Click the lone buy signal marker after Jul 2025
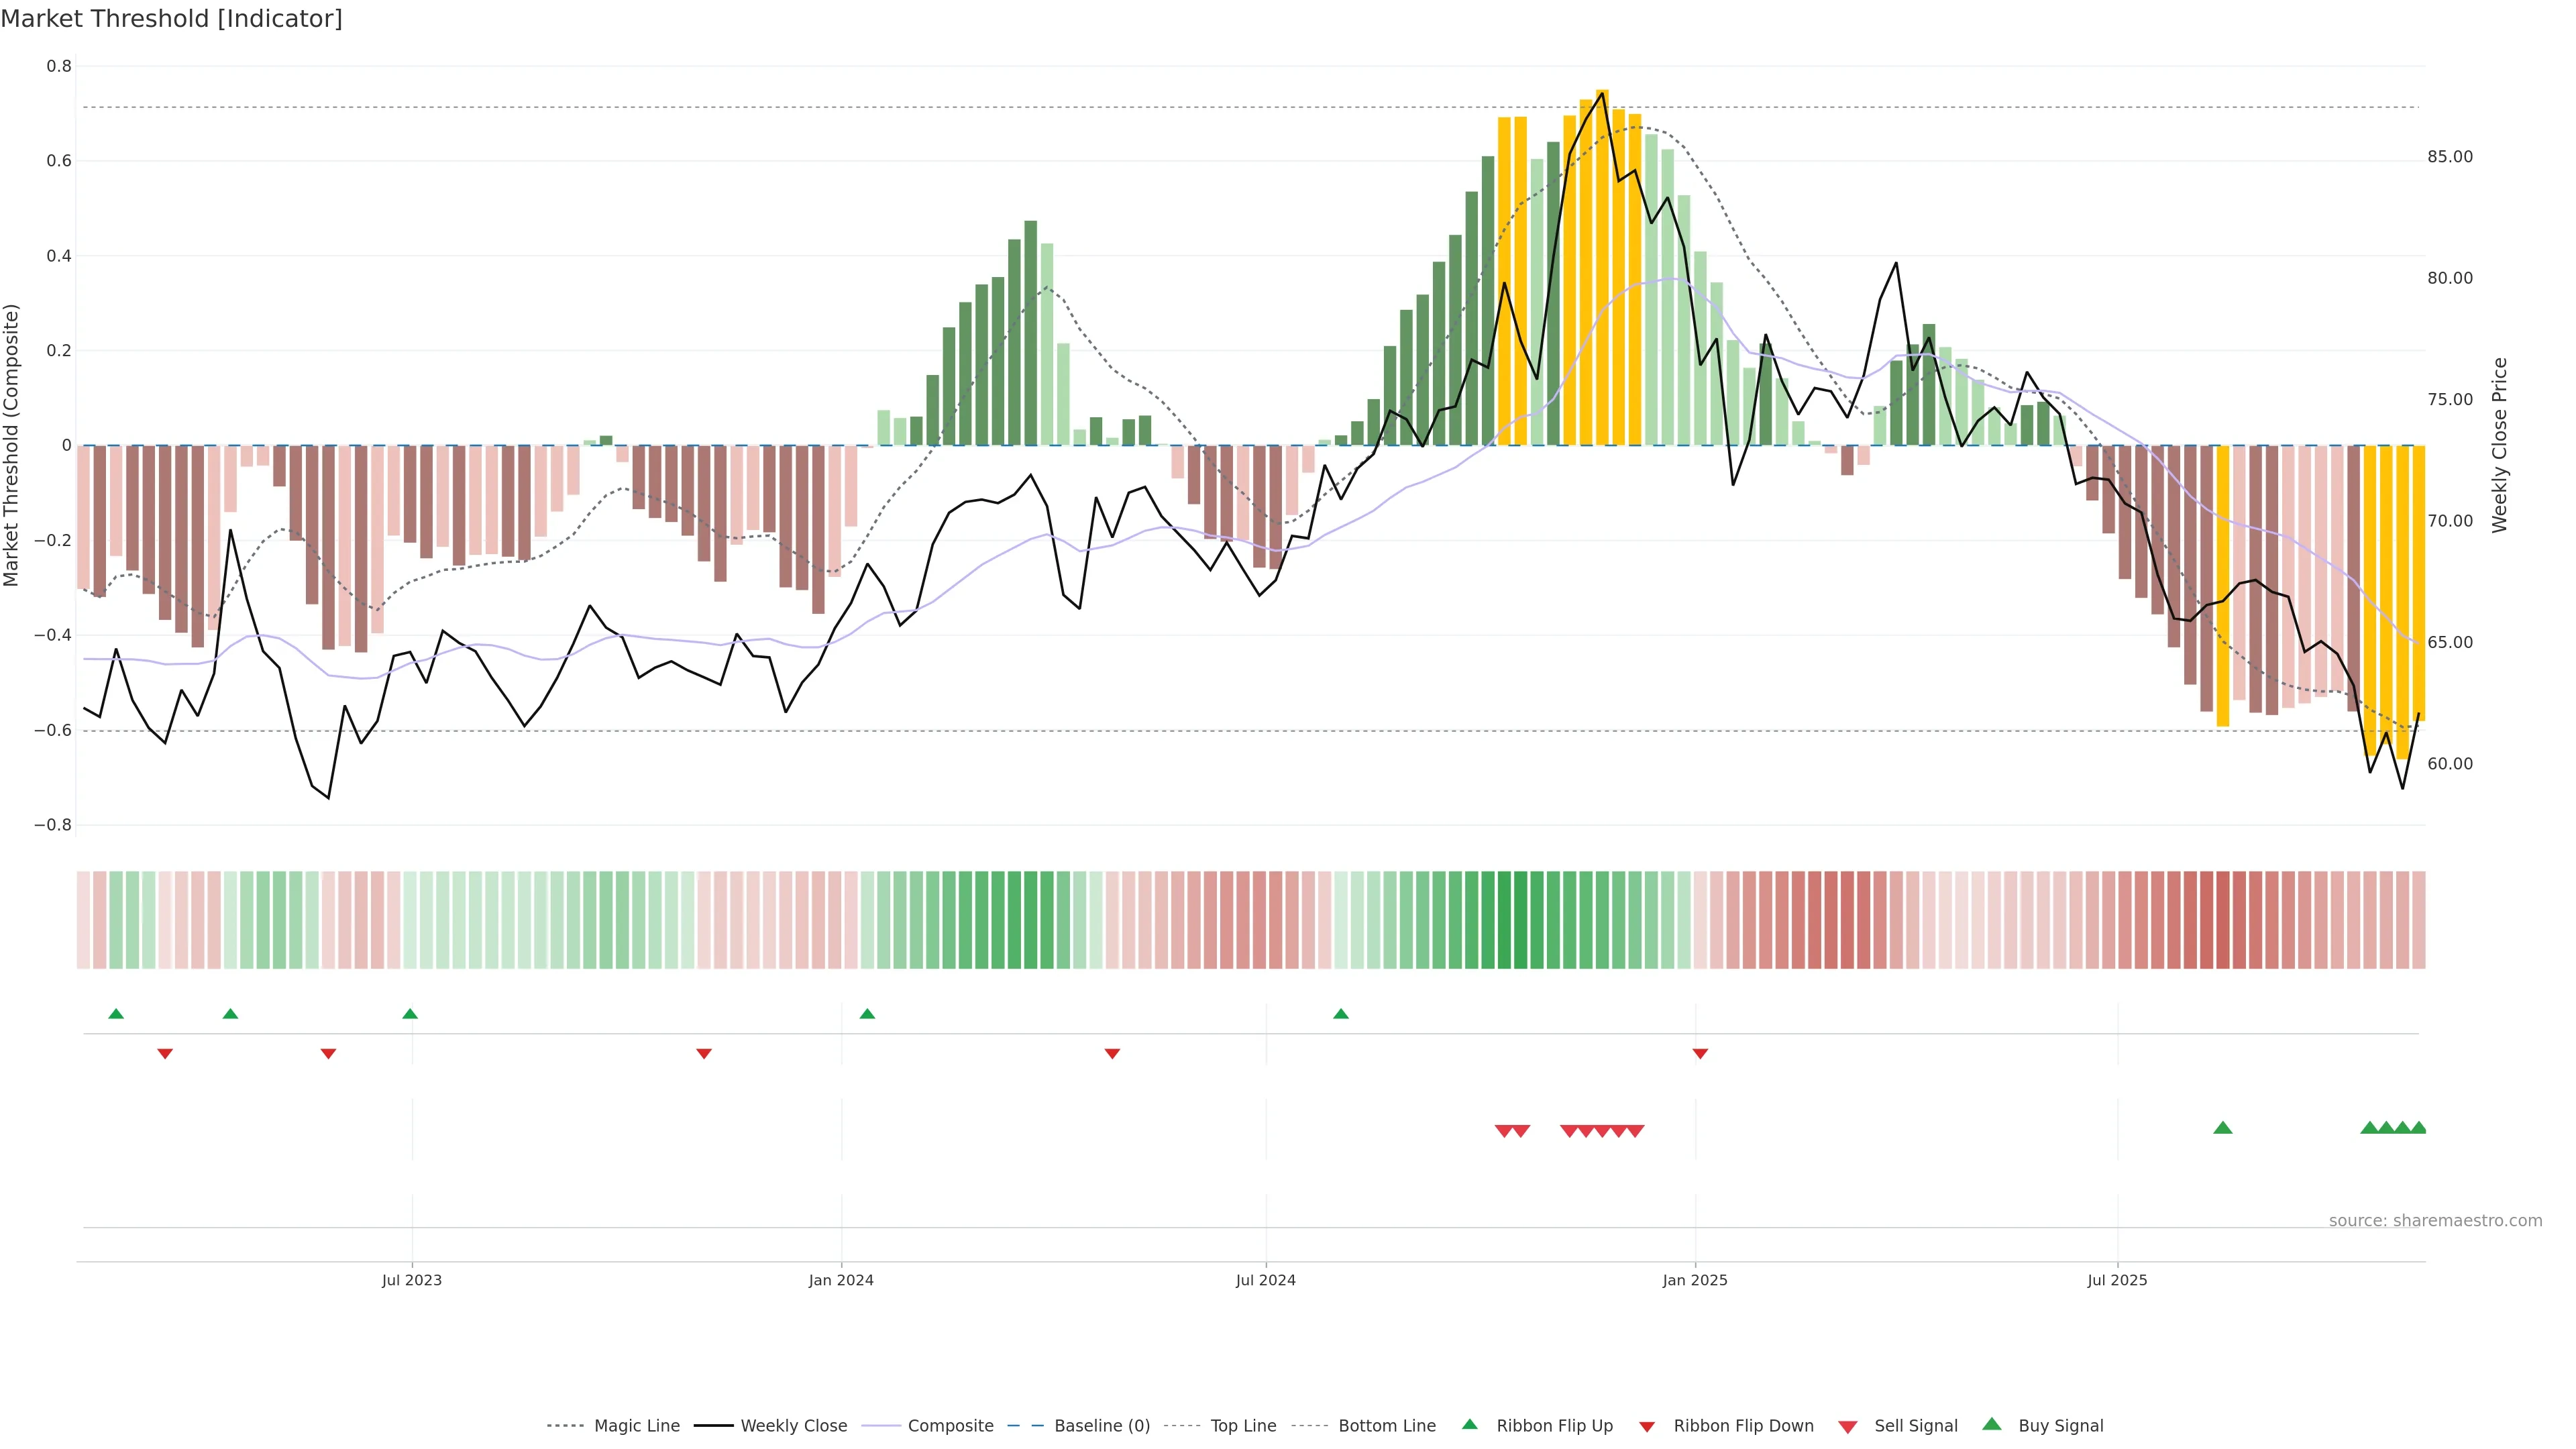2576x1449 pixels. (x=2223, y=1128)
